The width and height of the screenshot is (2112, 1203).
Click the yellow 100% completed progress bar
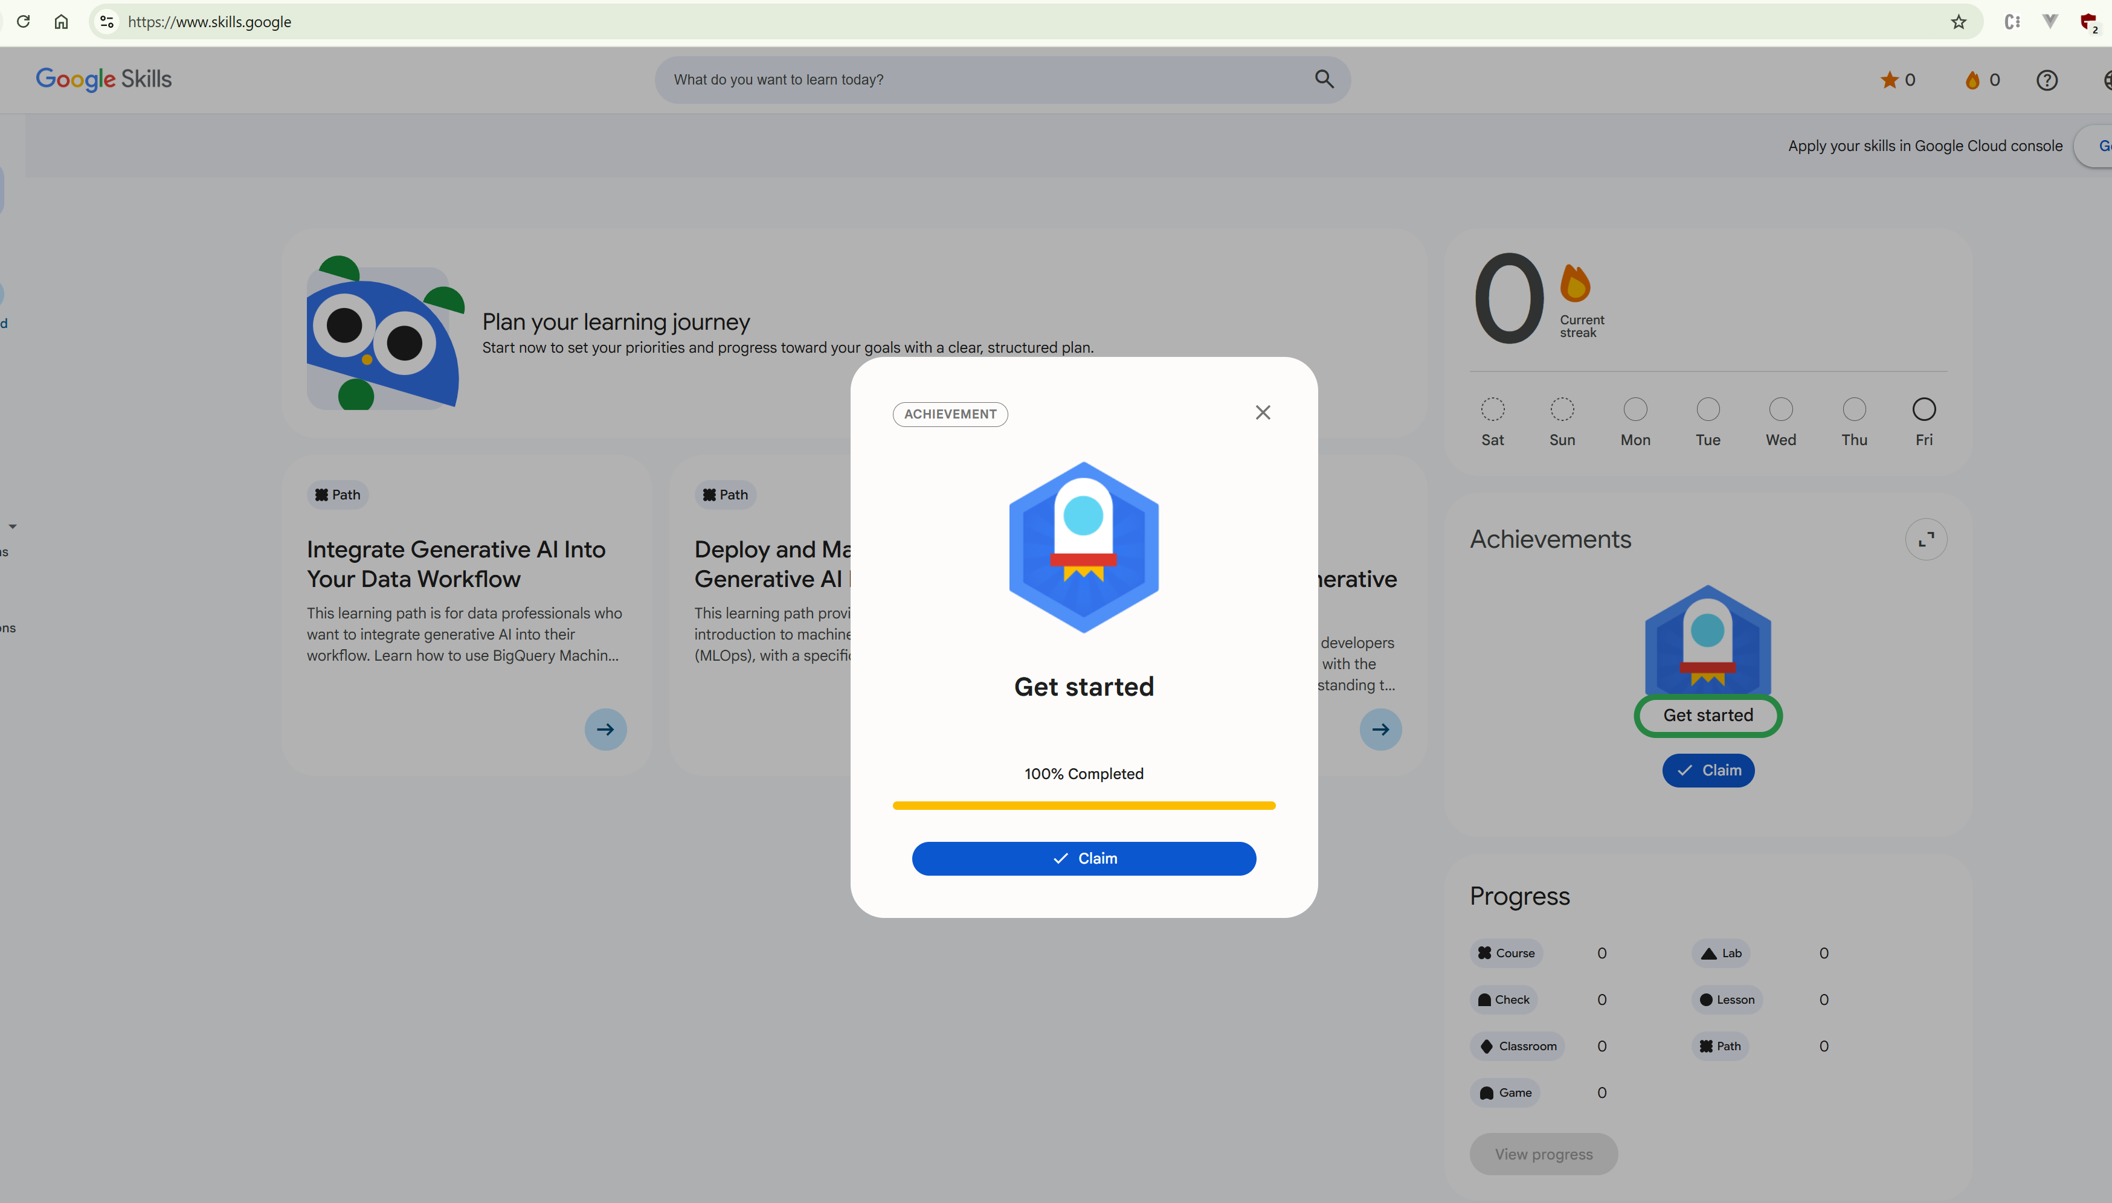[x=1083, y=805]
